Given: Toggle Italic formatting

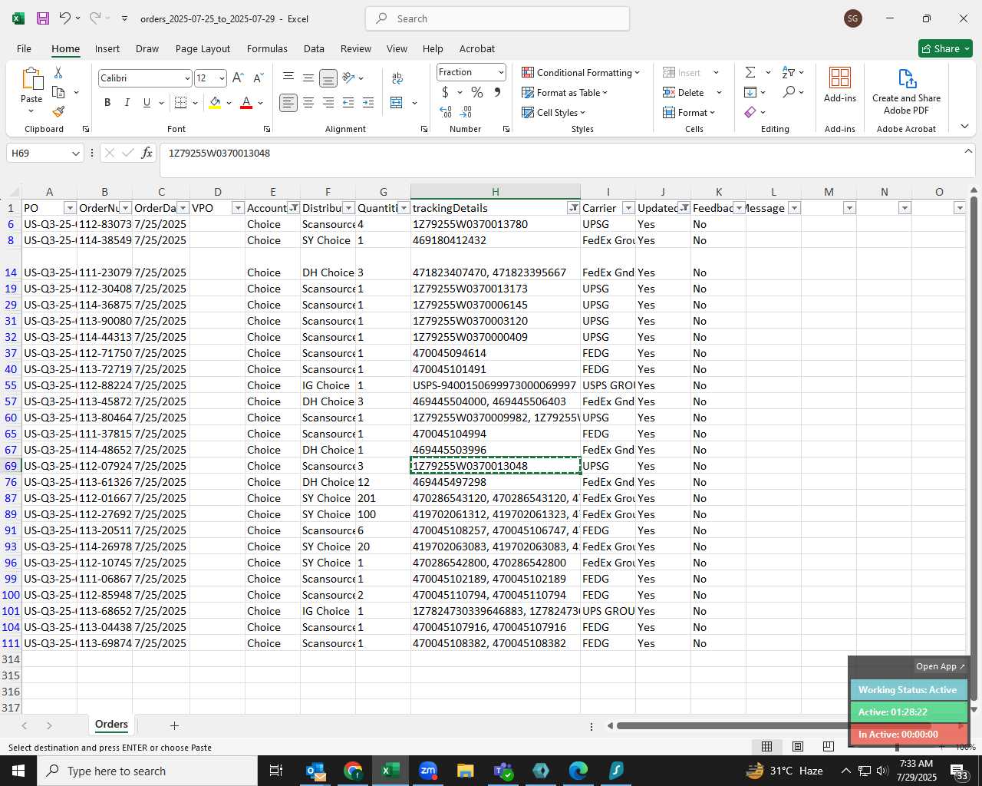Looking at the screenshot, I should 127,103.
